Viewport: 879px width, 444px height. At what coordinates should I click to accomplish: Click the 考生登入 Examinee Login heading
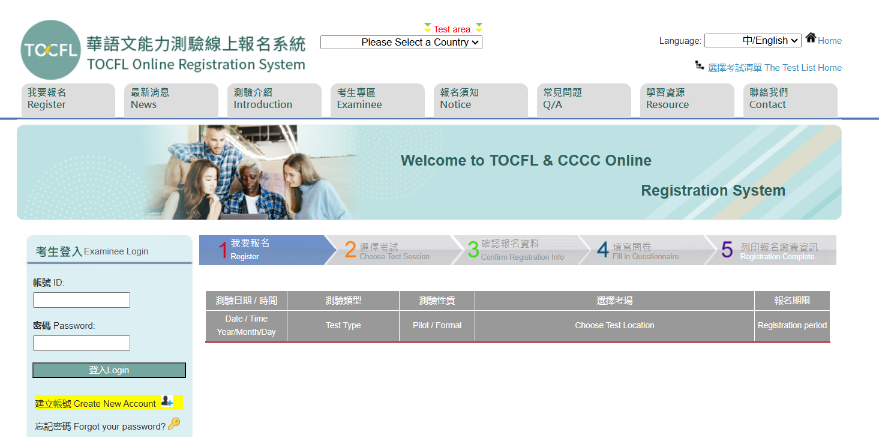[x=92, y=251]
